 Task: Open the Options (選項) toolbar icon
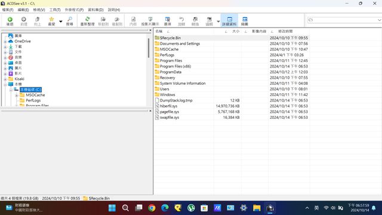(x=167, y=21)
